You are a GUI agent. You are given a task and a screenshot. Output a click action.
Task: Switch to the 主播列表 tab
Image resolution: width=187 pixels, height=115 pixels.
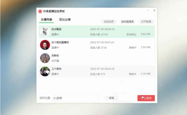[x=46, y=19]
